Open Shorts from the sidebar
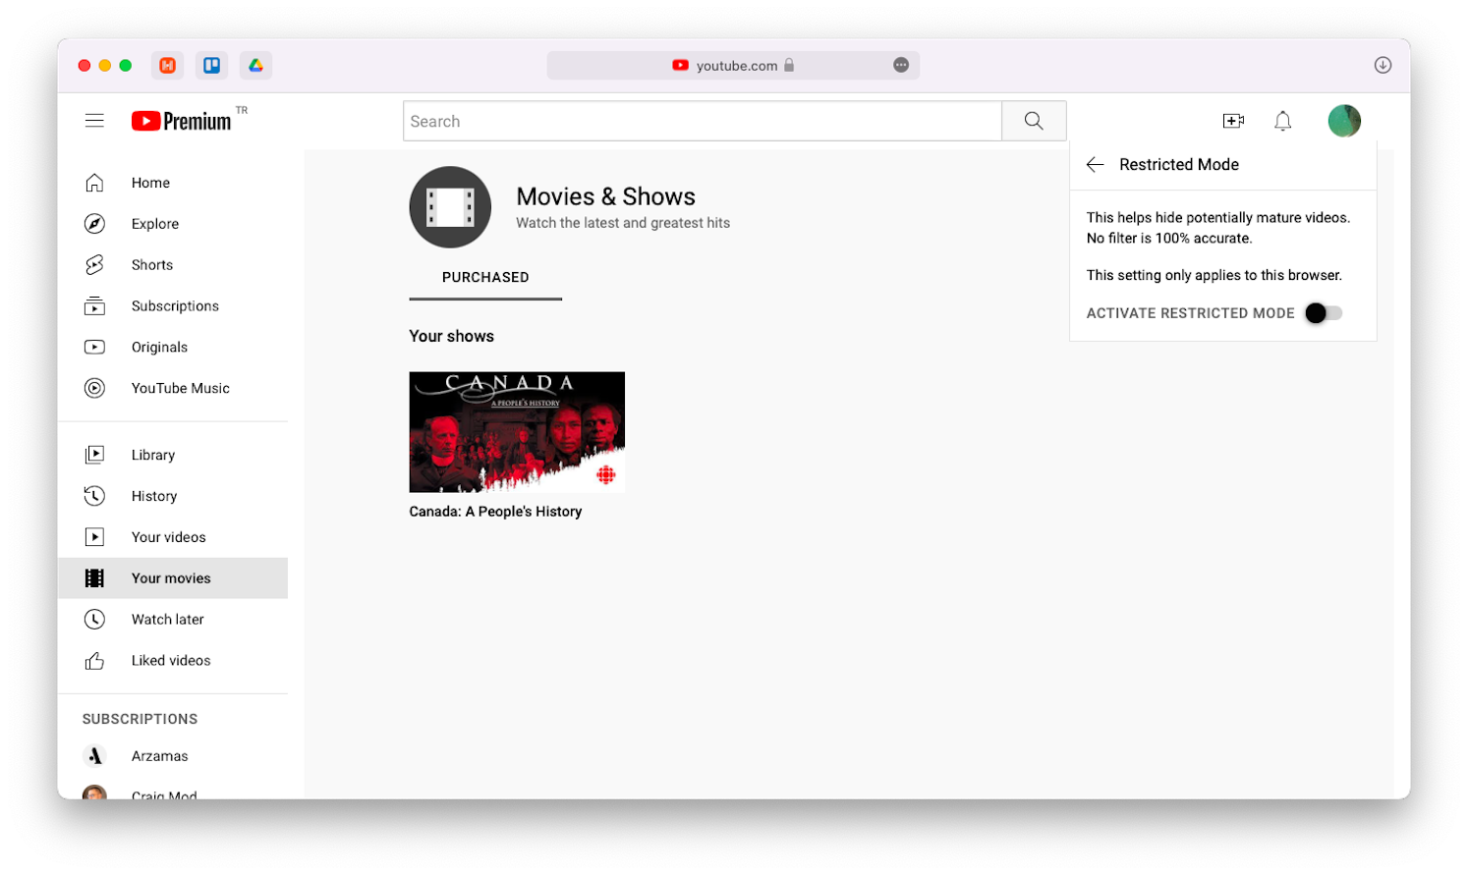 [152, 265]
